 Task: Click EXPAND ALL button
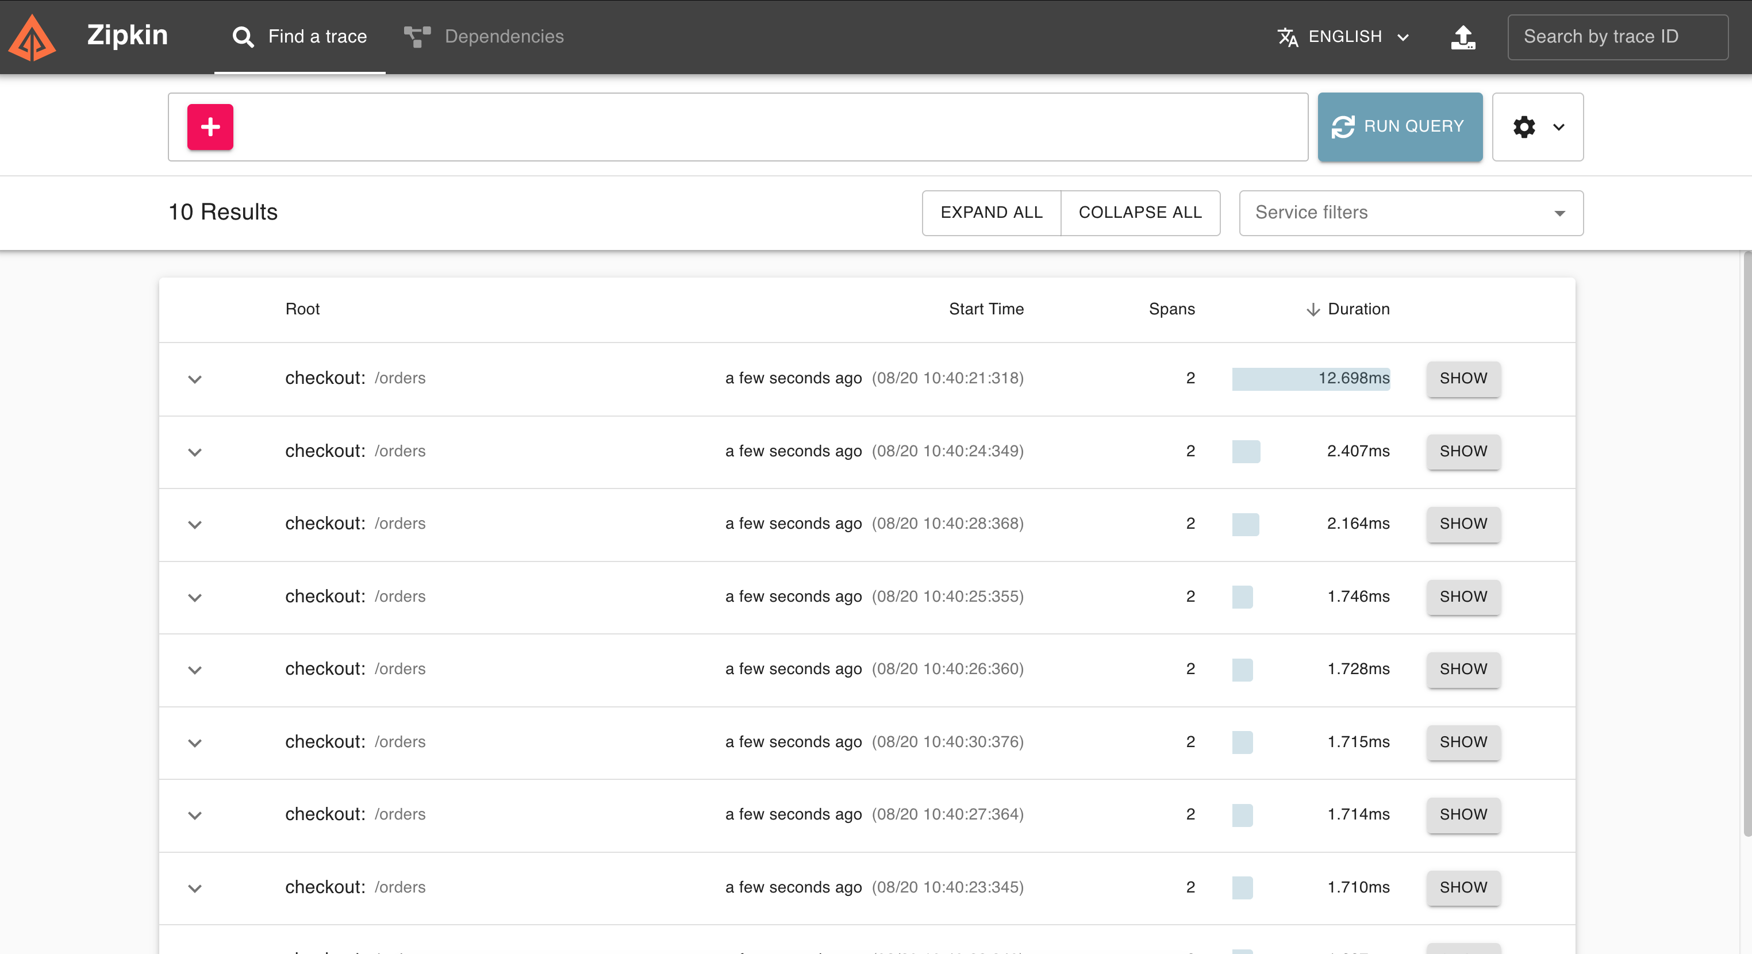(991, 213)
